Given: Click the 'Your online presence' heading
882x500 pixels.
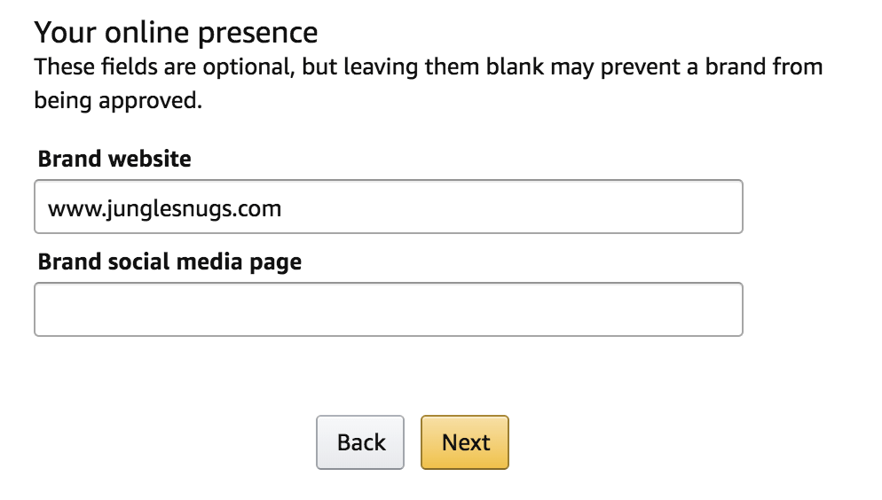Looking at the screenshot, I should [x=176, y=33].
